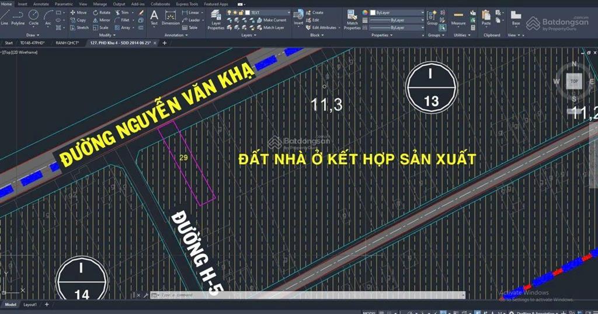Select the Text annotation tool
The image size is (598, 314).
[154, 18]
